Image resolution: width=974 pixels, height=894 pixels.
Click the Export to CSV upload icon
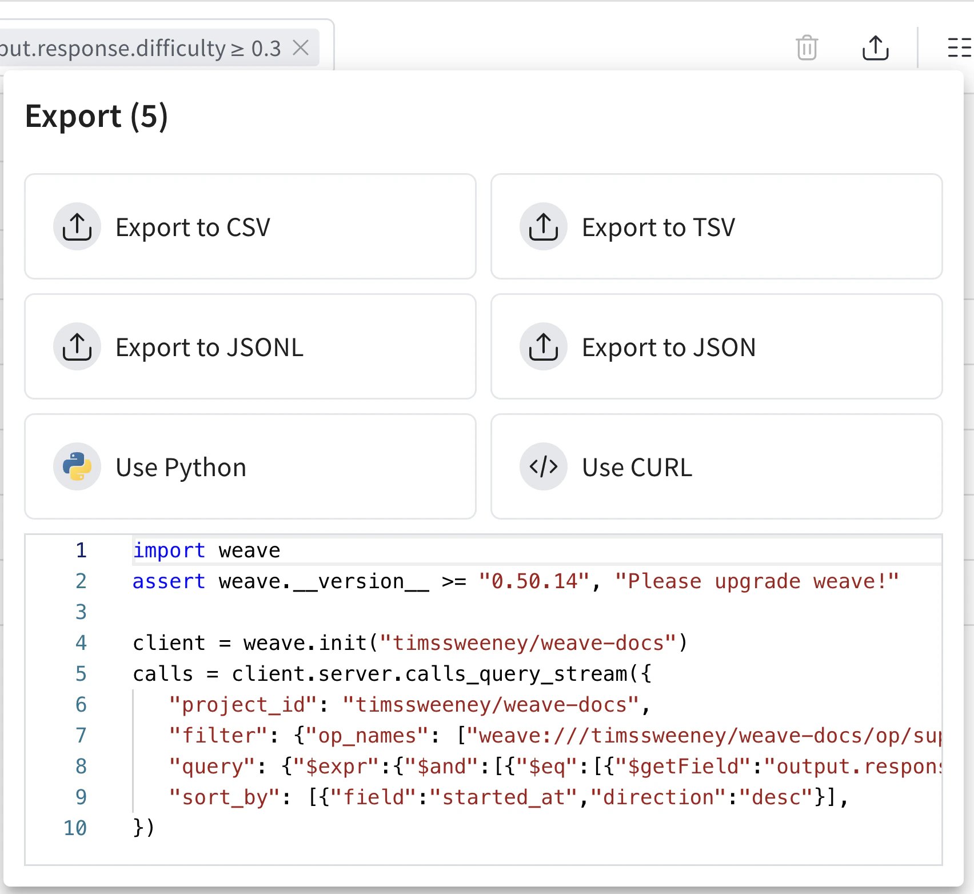(x=77, y=227)
